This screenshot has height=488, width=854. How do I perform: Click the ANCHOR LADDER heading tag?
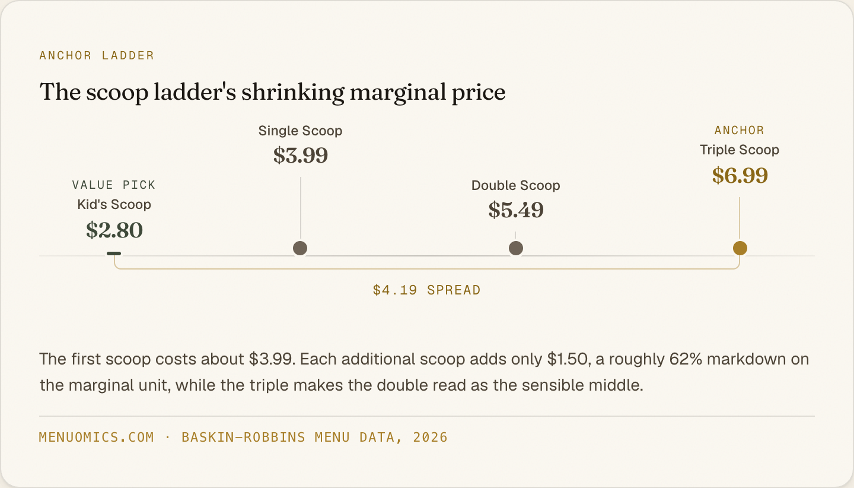coord(97,56)
